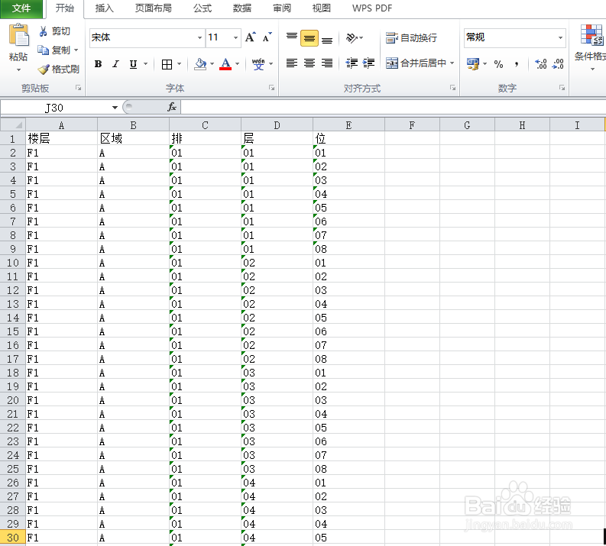This screenshot has width=606, height=546.
Task: Center text horizontally
Action: (309, 63)
